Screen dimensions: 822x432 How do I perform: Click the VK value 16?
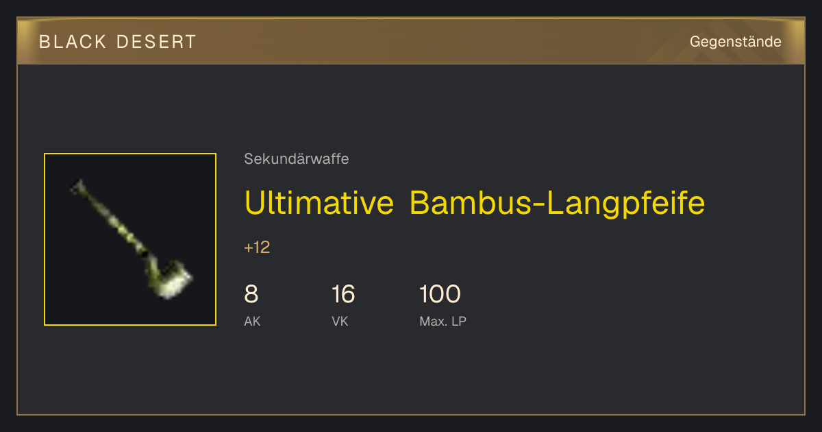point(343,294)
